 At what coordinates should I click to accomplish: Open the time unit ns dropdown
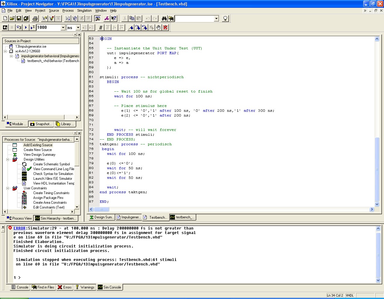(x=78, y=28)
